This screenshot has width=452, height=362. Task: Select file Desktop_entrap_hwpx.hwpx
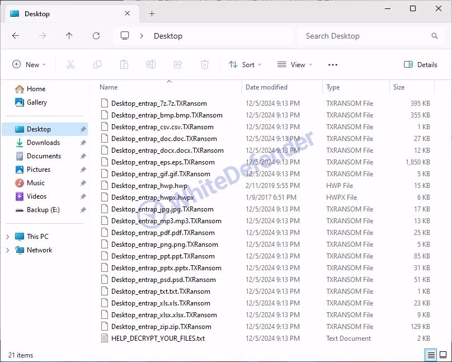click(x=153, y=198)
